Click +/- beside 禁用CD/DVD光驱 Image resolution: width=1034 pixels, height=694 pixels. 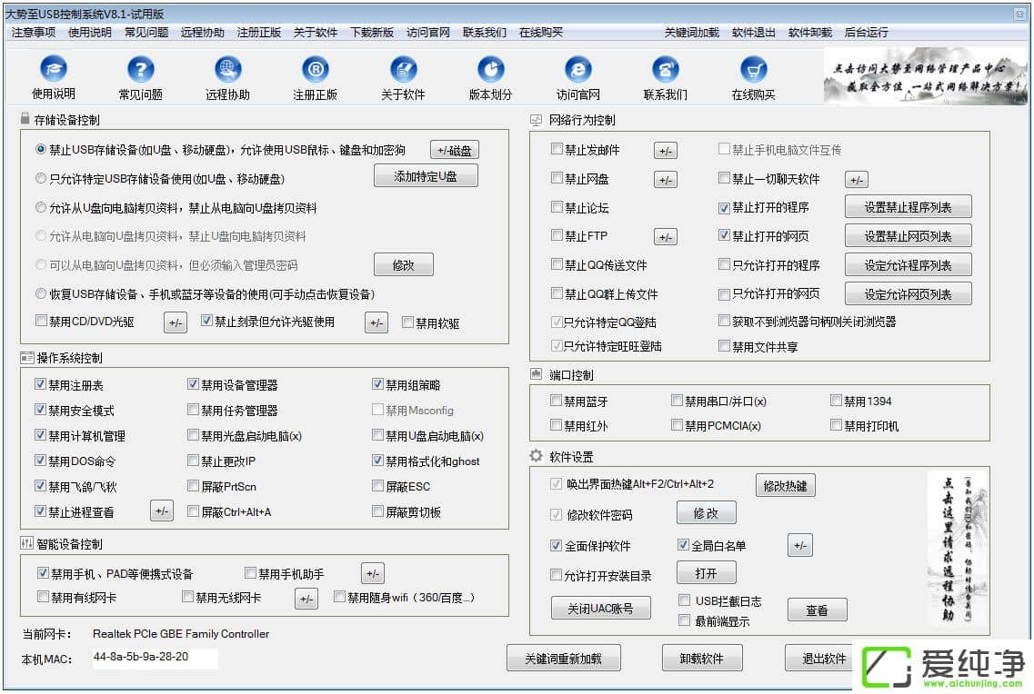click(x=176, y=322)
